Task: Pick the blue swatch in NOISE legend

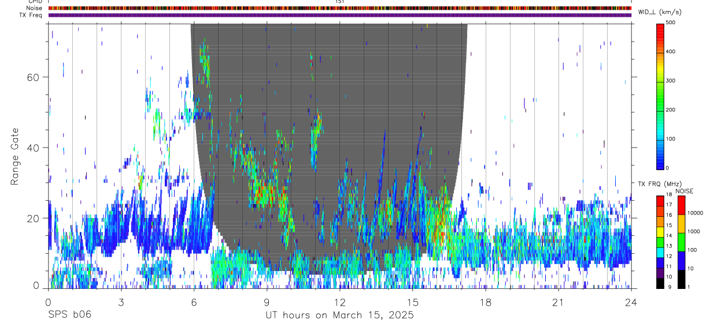Action: pos(682,261)
